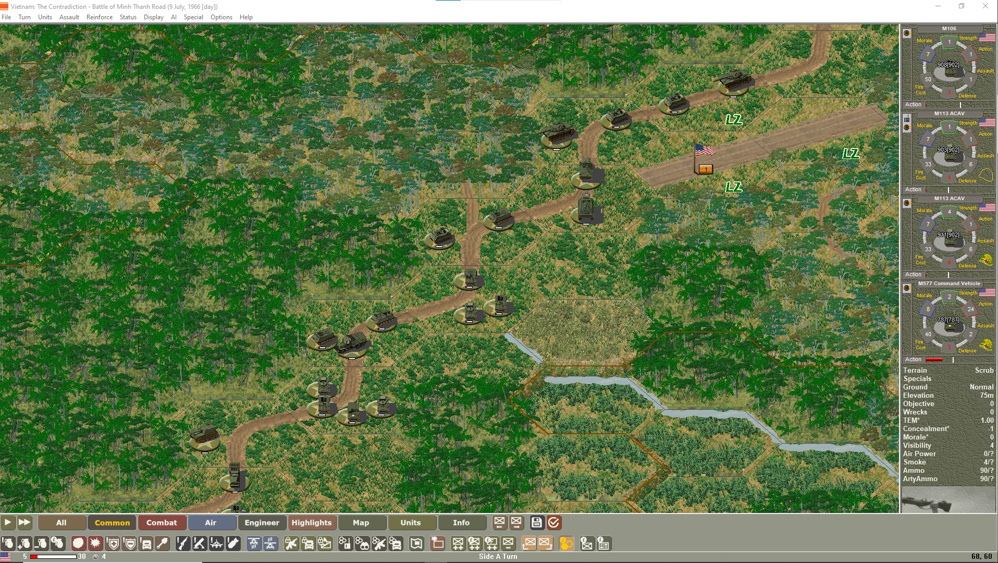
Task: Click the M577 Command Vehicle red Action bar
Action: pos(934,360)
